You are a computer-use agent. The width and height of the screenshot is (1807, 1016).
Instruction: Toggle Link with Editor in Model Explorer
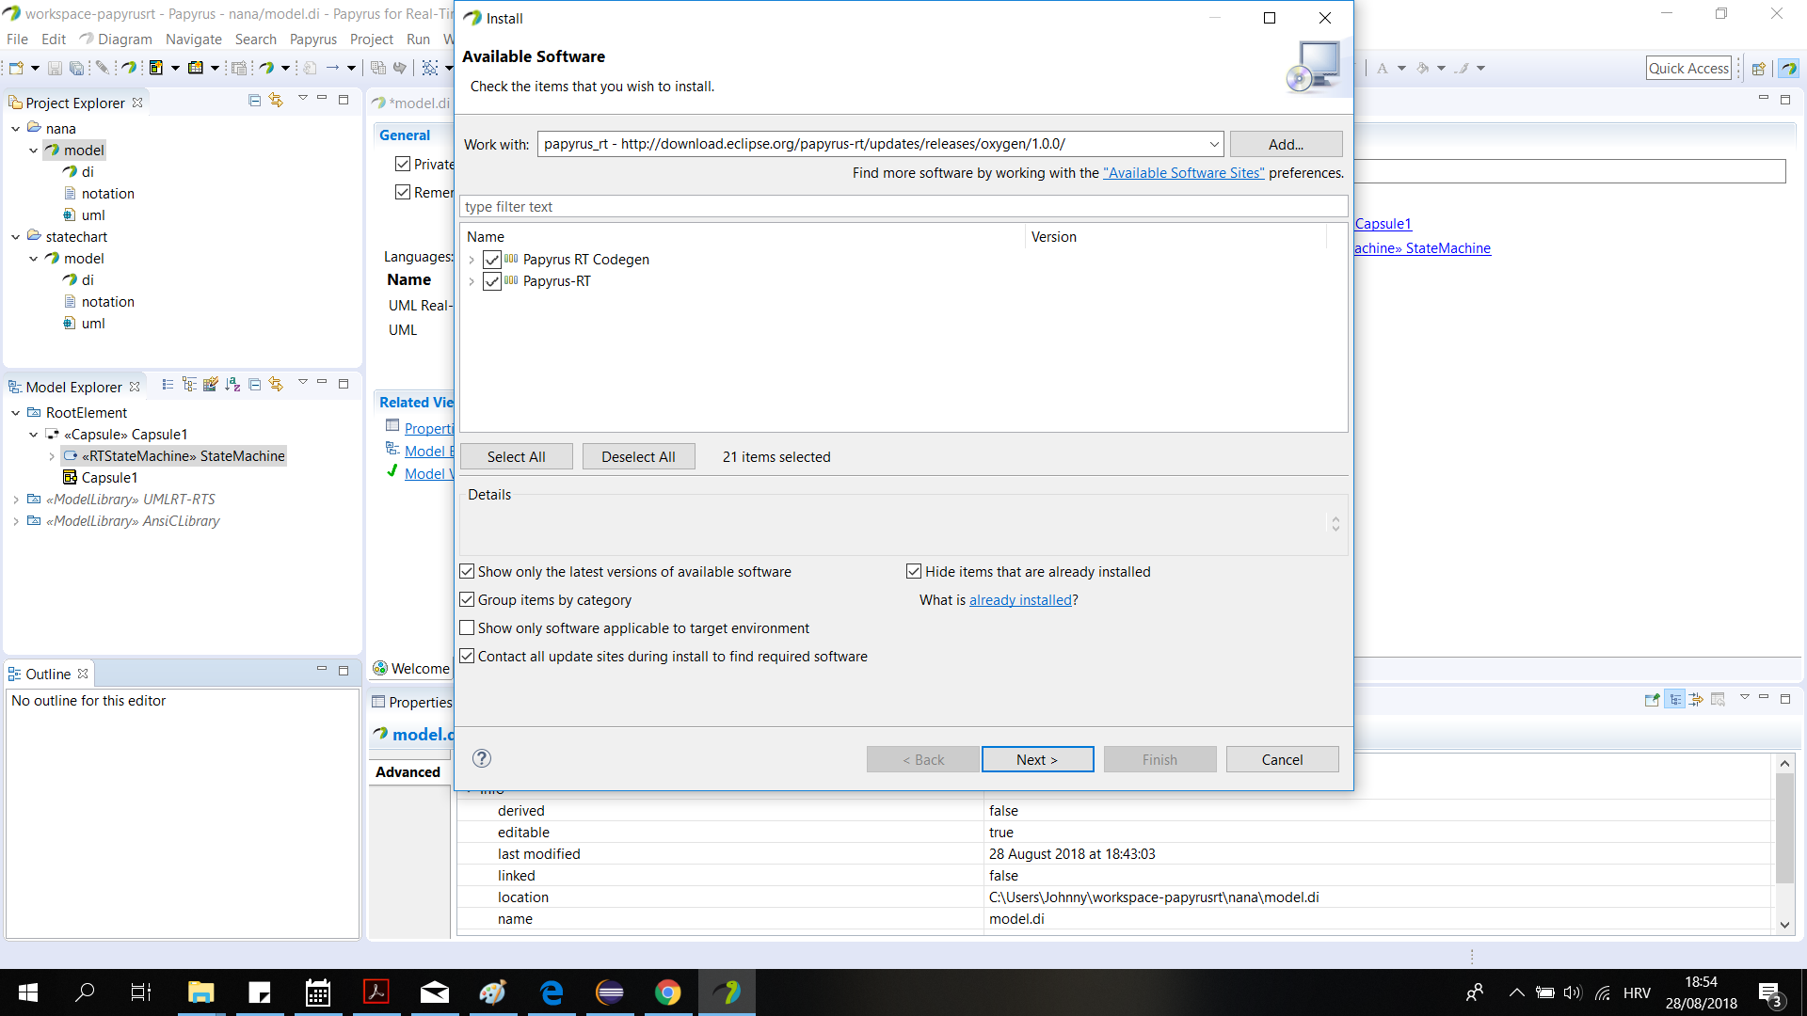click(x=276, y=384)
